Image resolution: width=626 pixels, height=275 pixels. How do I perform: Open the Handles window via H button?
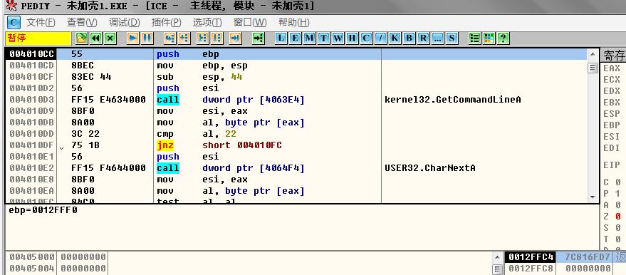click(x=352, y=38)
